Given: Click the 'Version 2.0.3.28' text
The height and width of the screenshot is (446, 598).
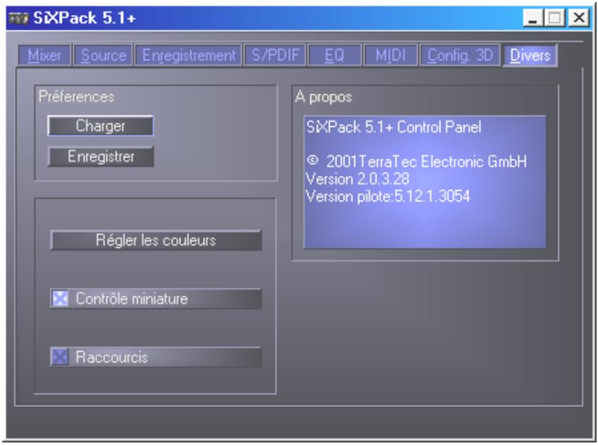Looking at the screenshot, I should click(357, 179).
